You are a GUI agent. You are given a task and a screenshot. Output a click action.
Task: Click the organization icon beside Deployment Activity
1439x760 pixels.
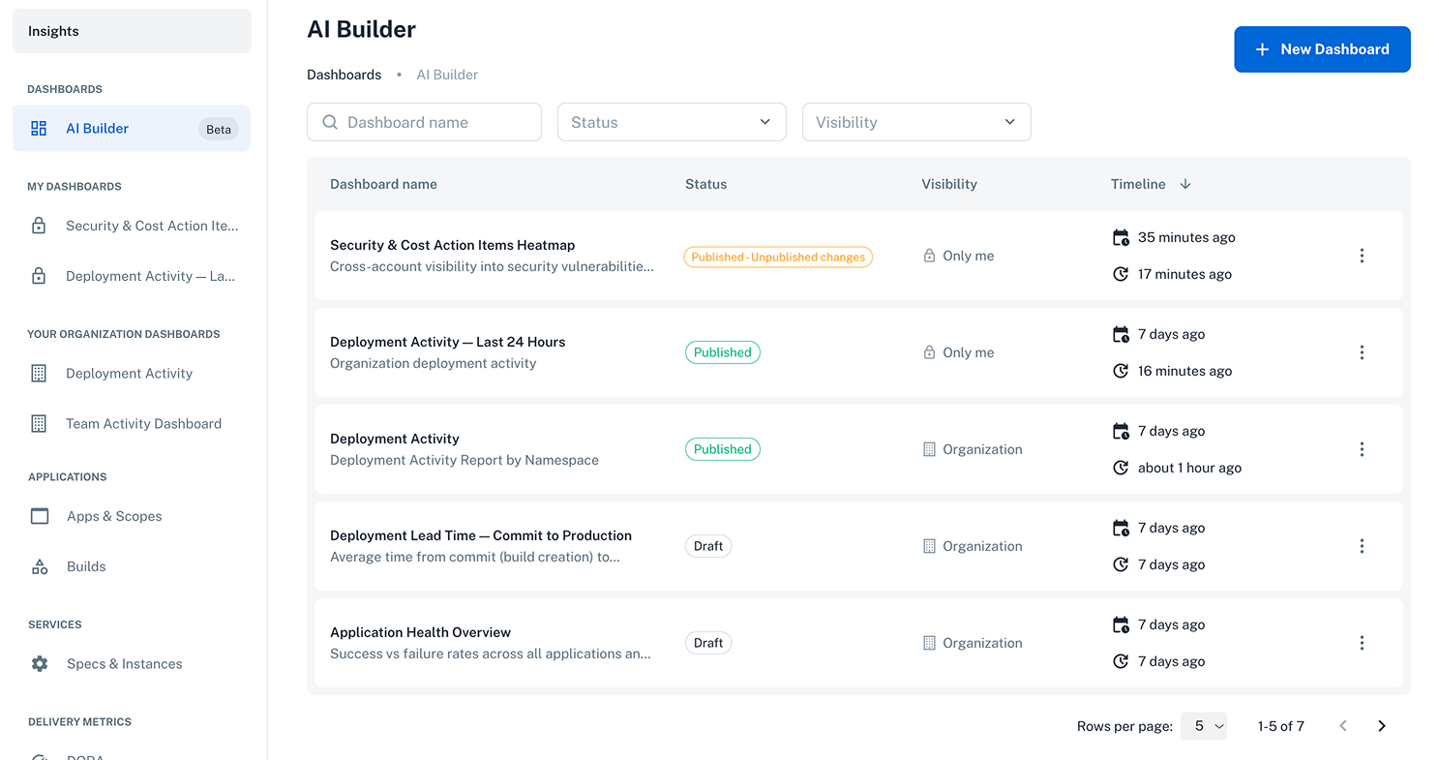click(x=929, y=448)
